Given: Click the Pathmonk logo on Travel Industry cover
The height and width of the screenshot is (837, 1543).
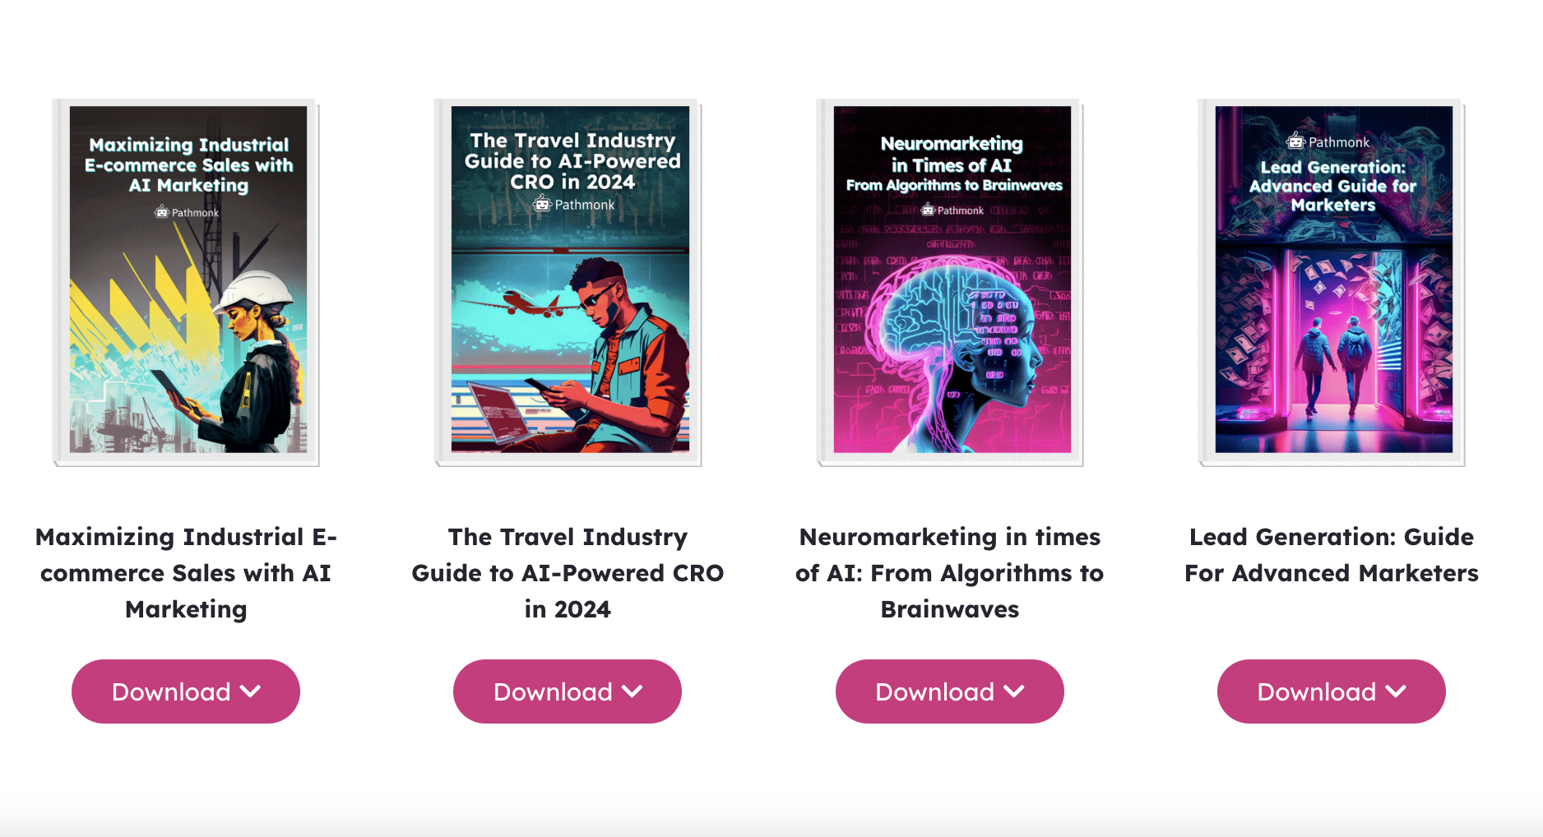Looking at the screenshot, I should (x=573, y=204).
